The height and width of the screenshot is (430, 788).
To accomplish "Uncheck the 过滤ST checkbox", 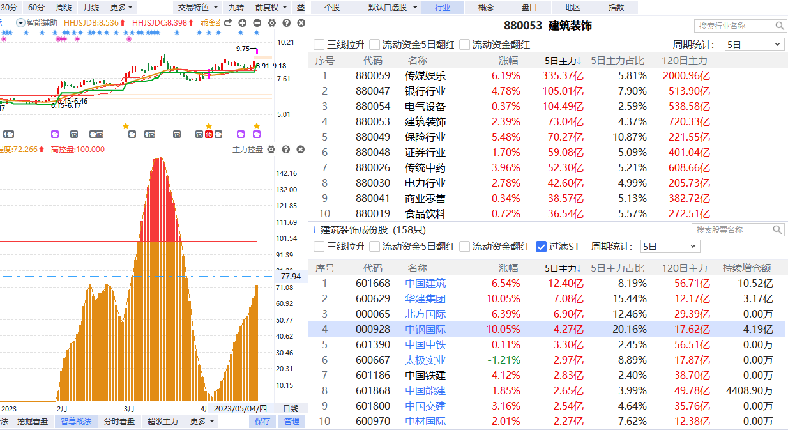I will [542, 247].
